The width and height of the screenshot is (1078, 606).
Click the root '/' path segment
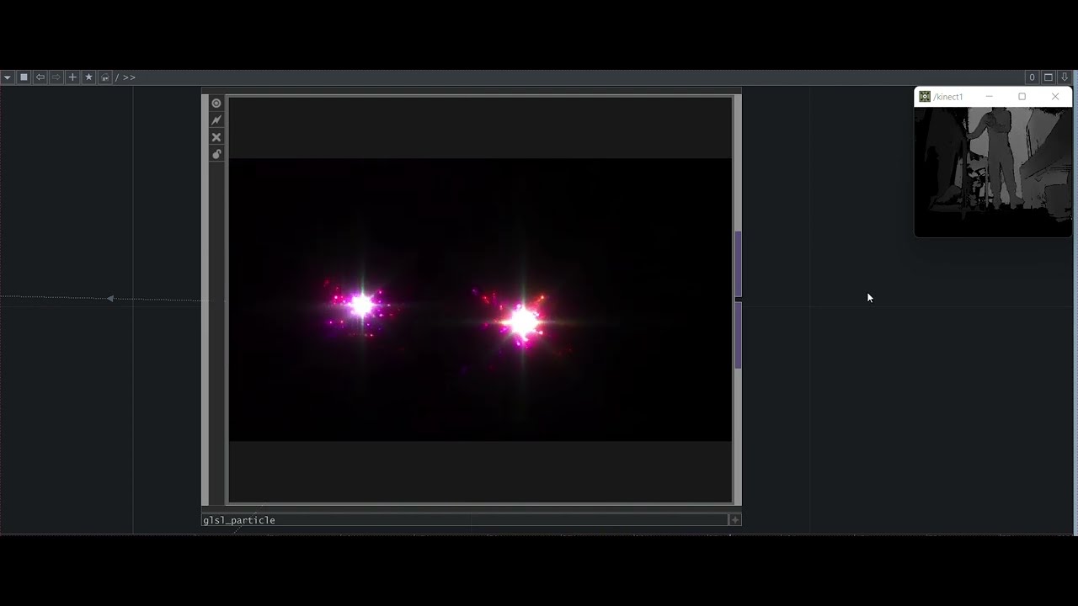(117, 77)
